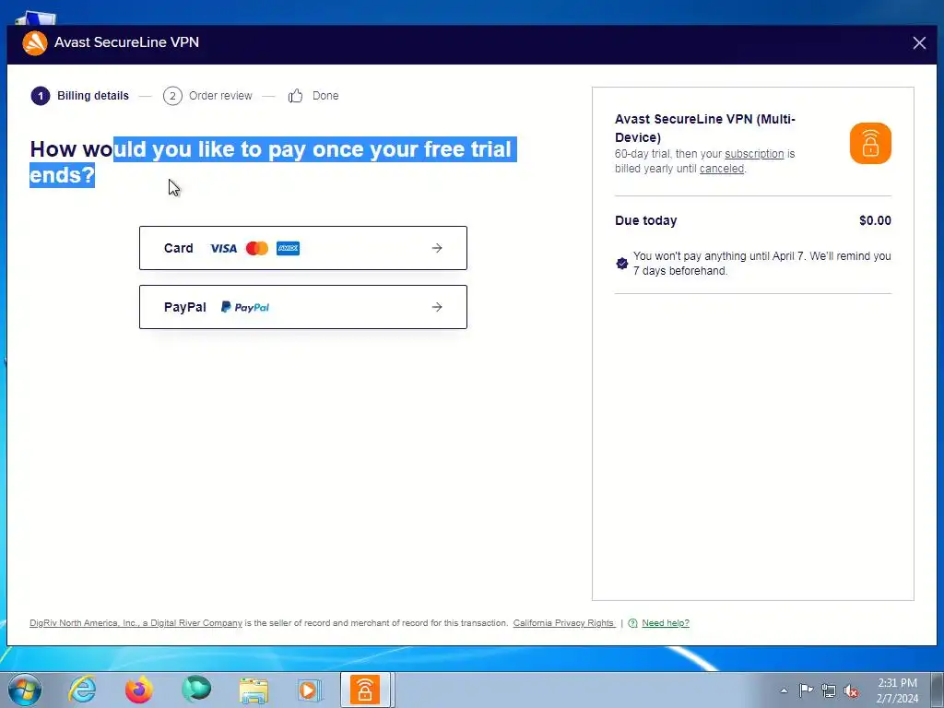Open the Need help? link
This screenshot has height=708, width=944.
tap(666, 623)
